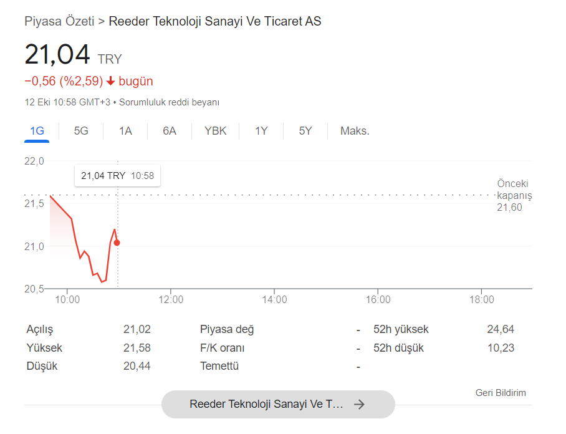The height and width of the screenshot is (434, 566).
Task: Open the 6A six-month tab
Action: pyautogui.click(x=170, y=131)
